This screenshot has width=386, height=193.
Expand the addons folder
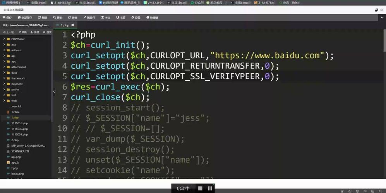tap(4, 50)
